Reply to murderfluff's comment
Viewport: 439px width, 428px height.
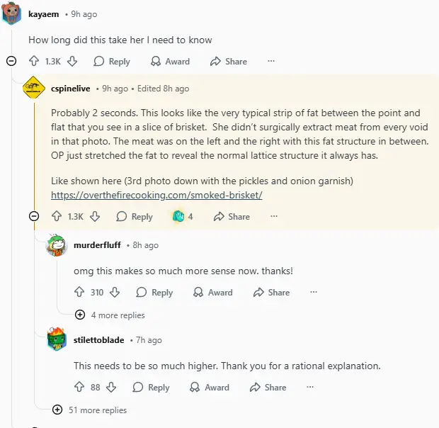[x=154, y=292]
